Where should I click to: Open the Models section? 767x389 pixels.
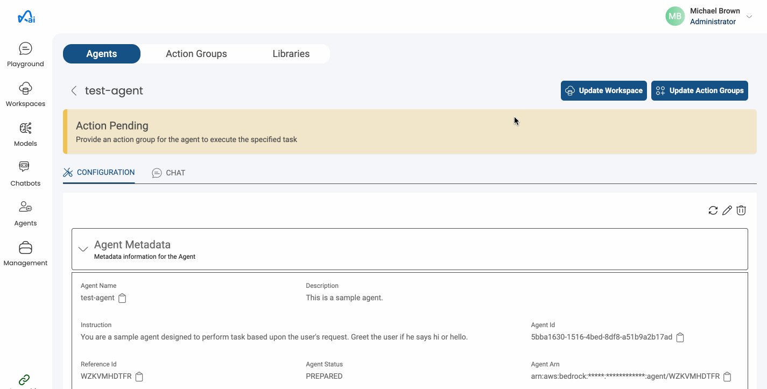[25, 133]
